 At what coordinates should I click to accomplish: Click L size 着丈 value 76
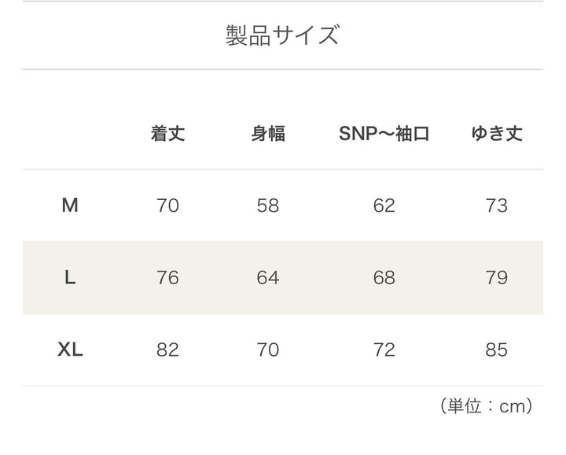point(167,278)
